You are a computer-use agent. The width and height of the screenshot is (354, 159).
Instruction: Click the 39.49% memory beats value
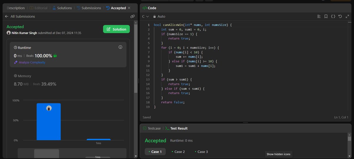tap(49, 84)
